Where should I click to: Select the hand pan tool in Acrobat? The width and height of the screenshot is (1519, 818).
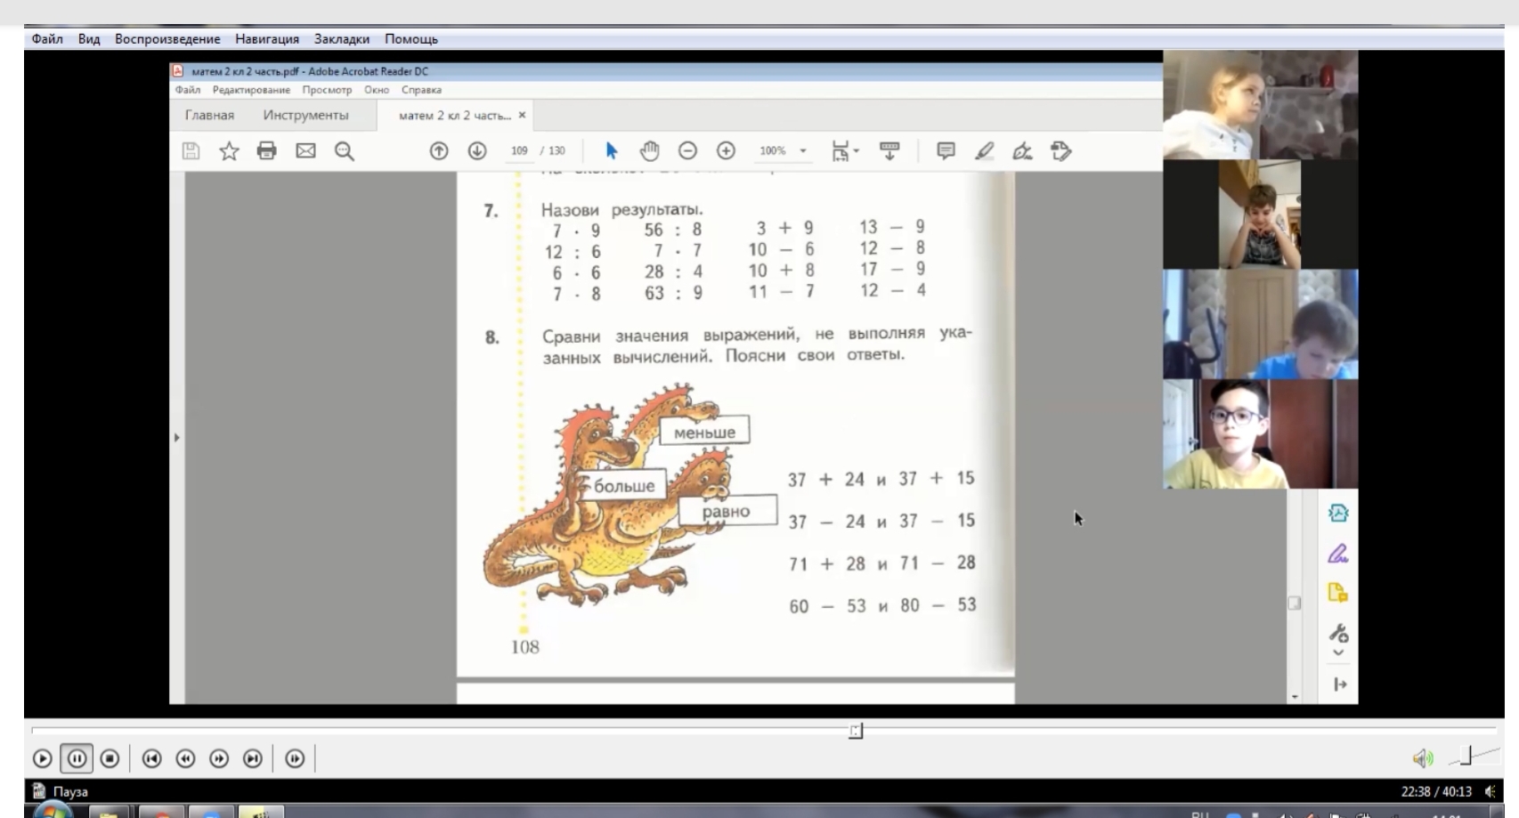[x=650, y=150]
